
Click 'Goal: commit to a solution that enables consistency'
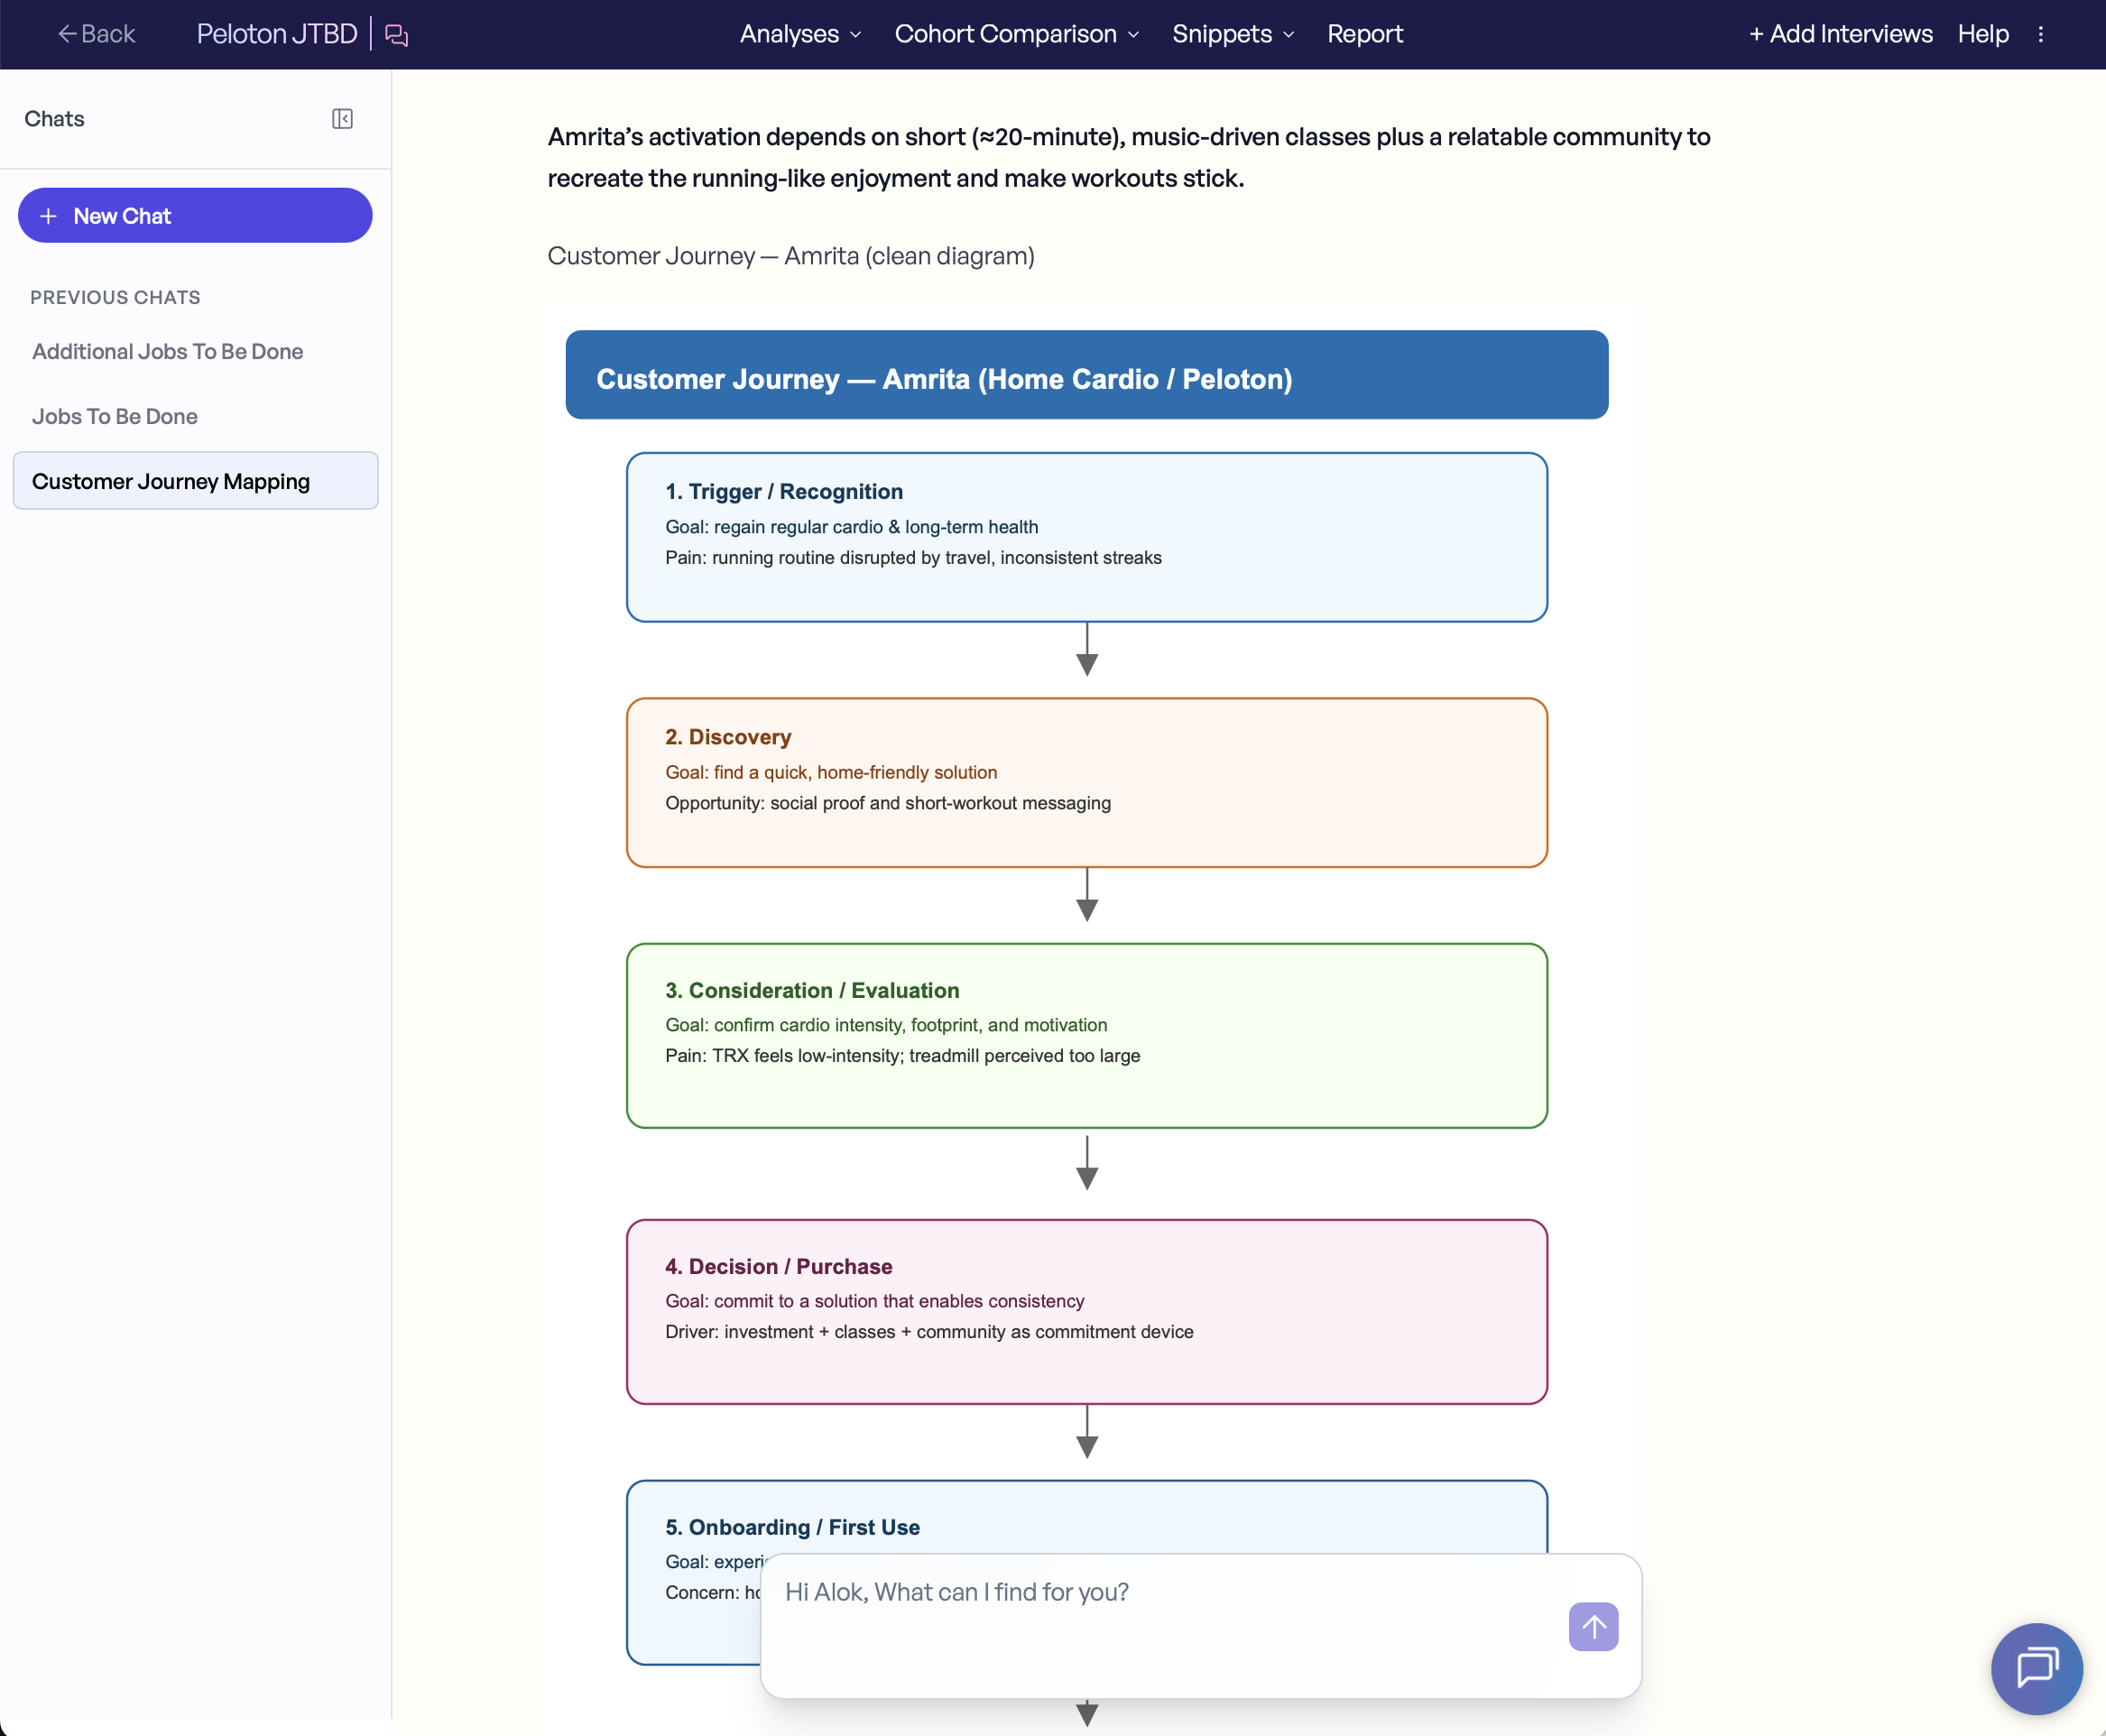point(875,1301)
